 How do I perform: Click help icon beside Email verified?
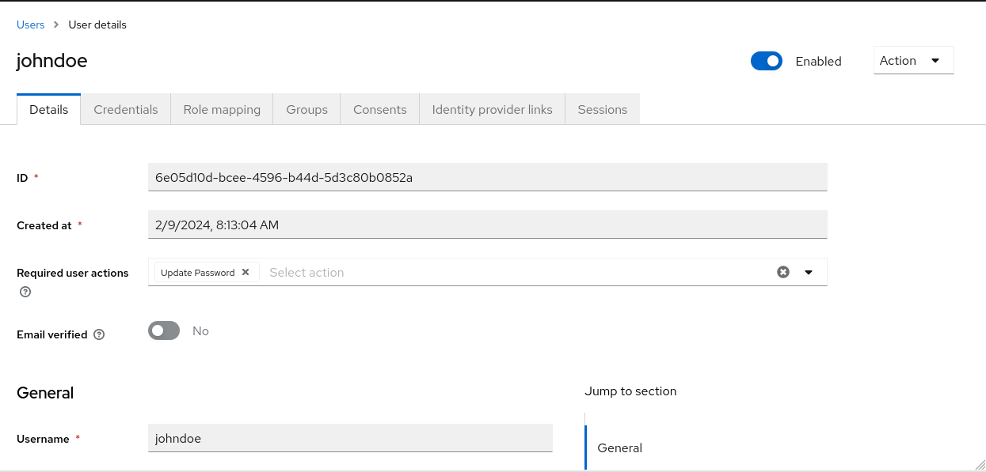coord(99,334)
